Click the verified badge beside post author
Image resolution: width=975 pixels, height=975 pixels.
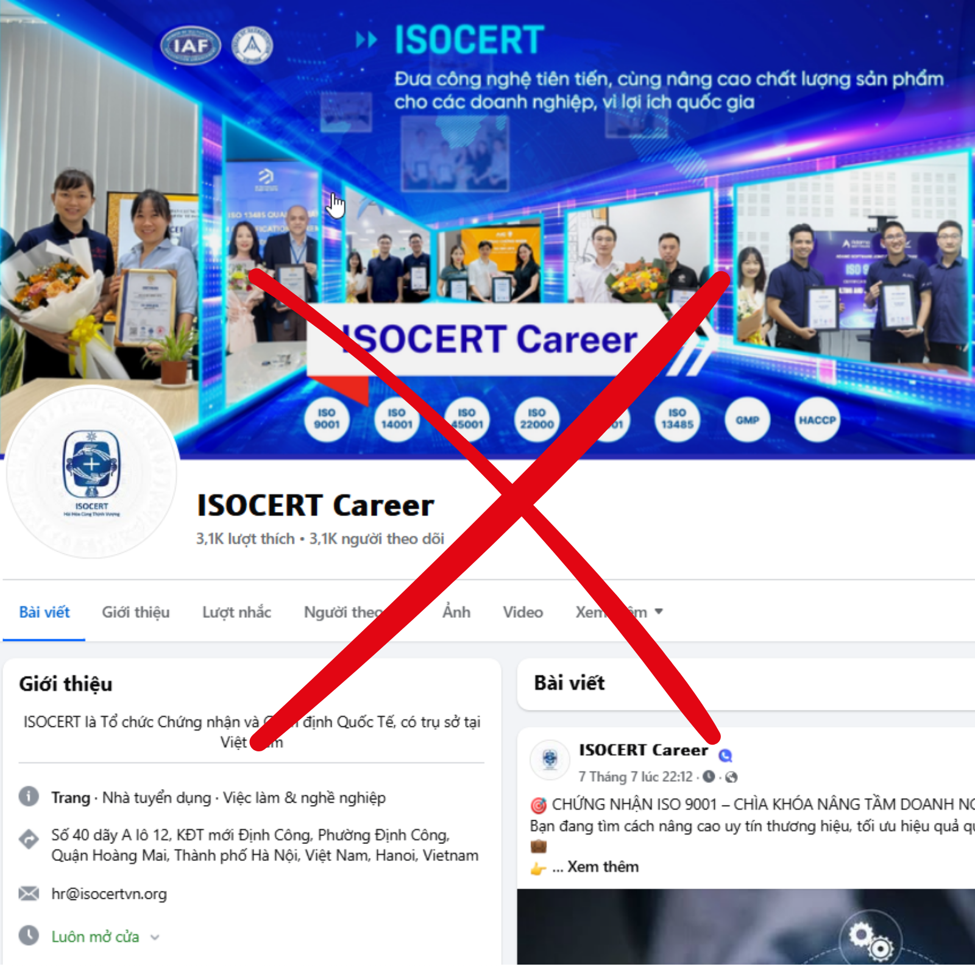coord(725,756)
